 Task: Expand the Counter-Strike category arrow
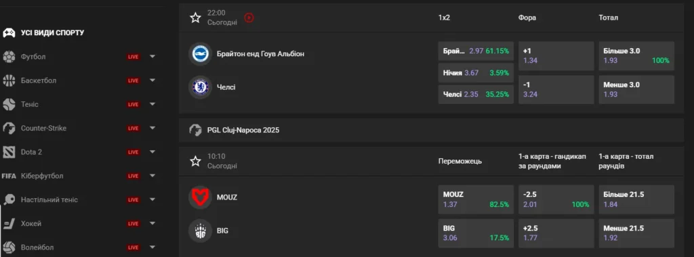pos(152,128)
